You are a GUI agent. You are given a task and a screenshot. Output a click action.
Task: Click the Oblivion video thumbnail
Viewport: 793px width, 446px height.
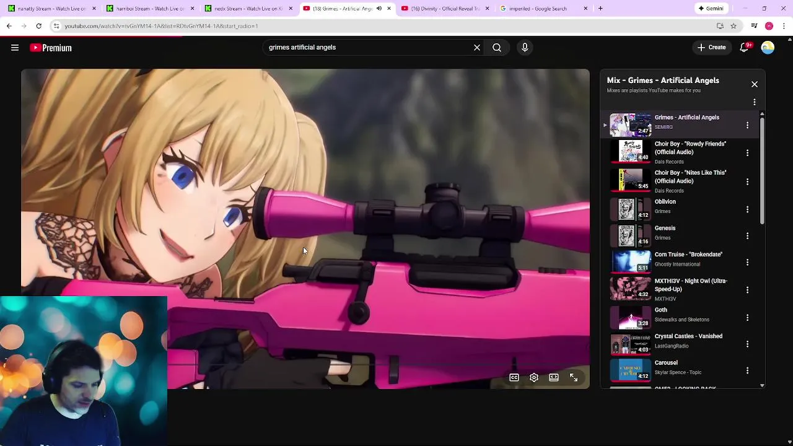pyautogui.click(x=631, y=209)
